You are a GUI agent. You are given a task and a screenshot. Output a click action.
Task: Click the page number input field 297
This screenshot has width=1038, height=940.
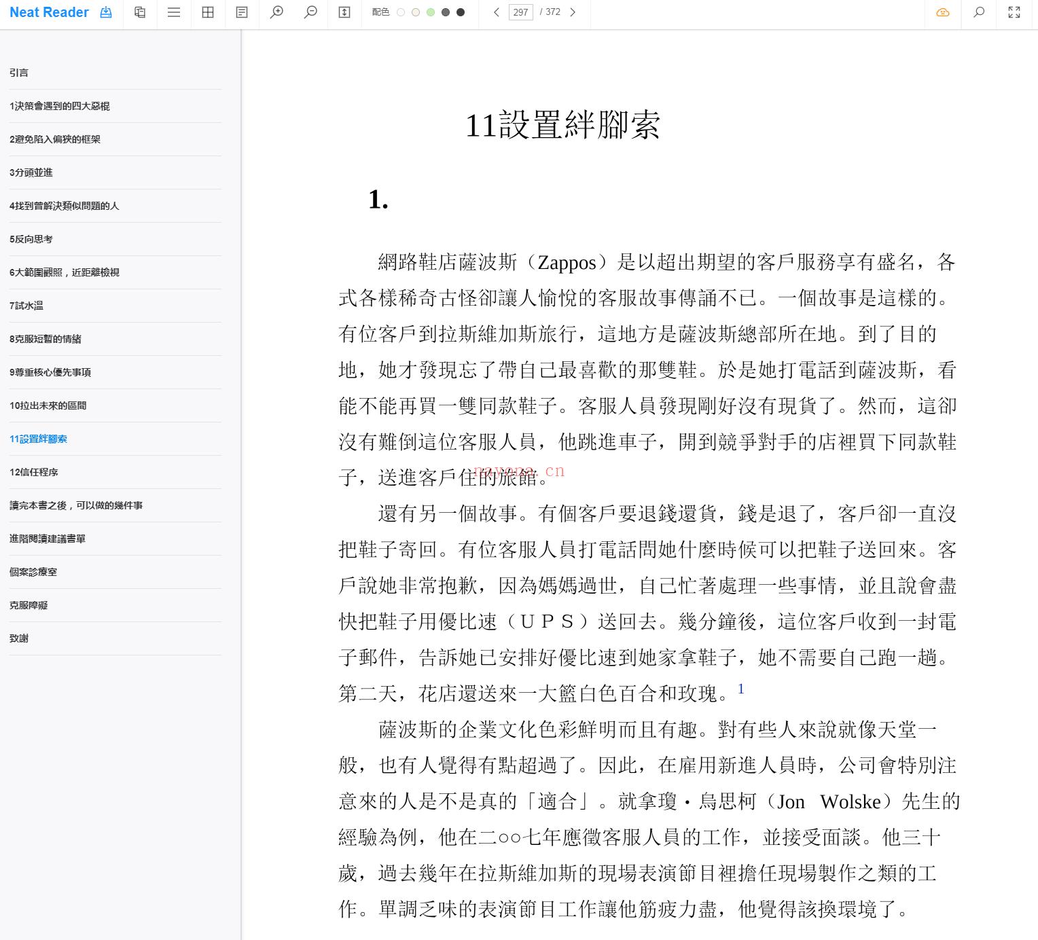(x=521, y=12)
